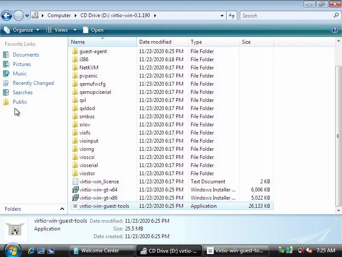
Task: Open Public favorite link
Action: 20,102
